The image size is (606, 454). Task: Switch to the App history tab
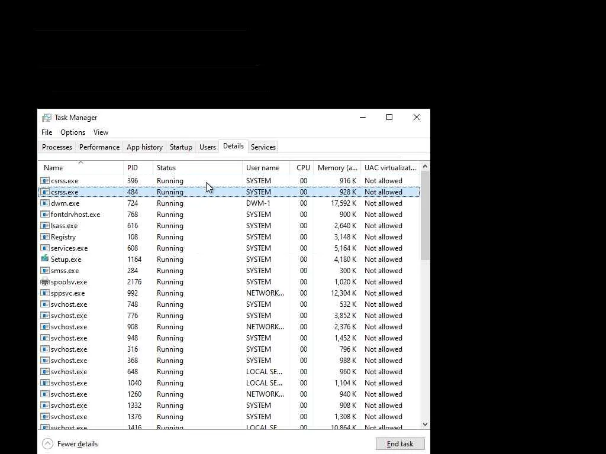144,147
